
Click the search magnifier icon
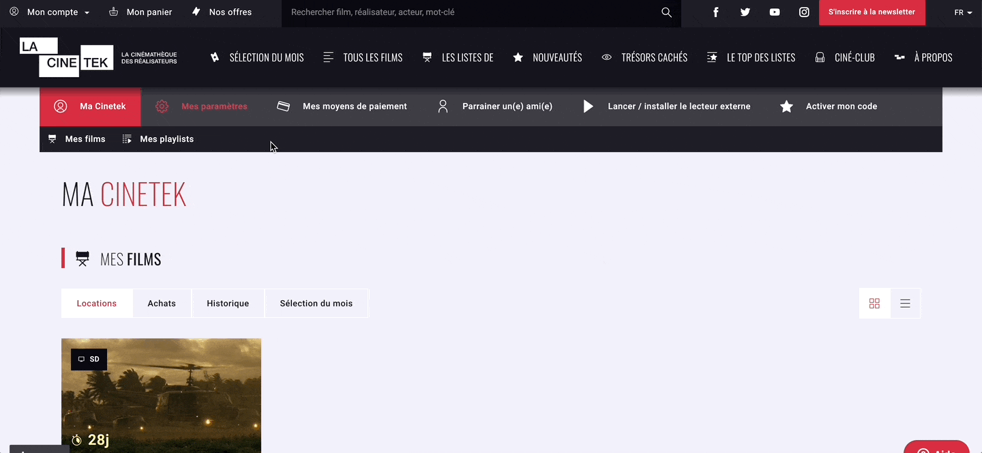(666, 12)
